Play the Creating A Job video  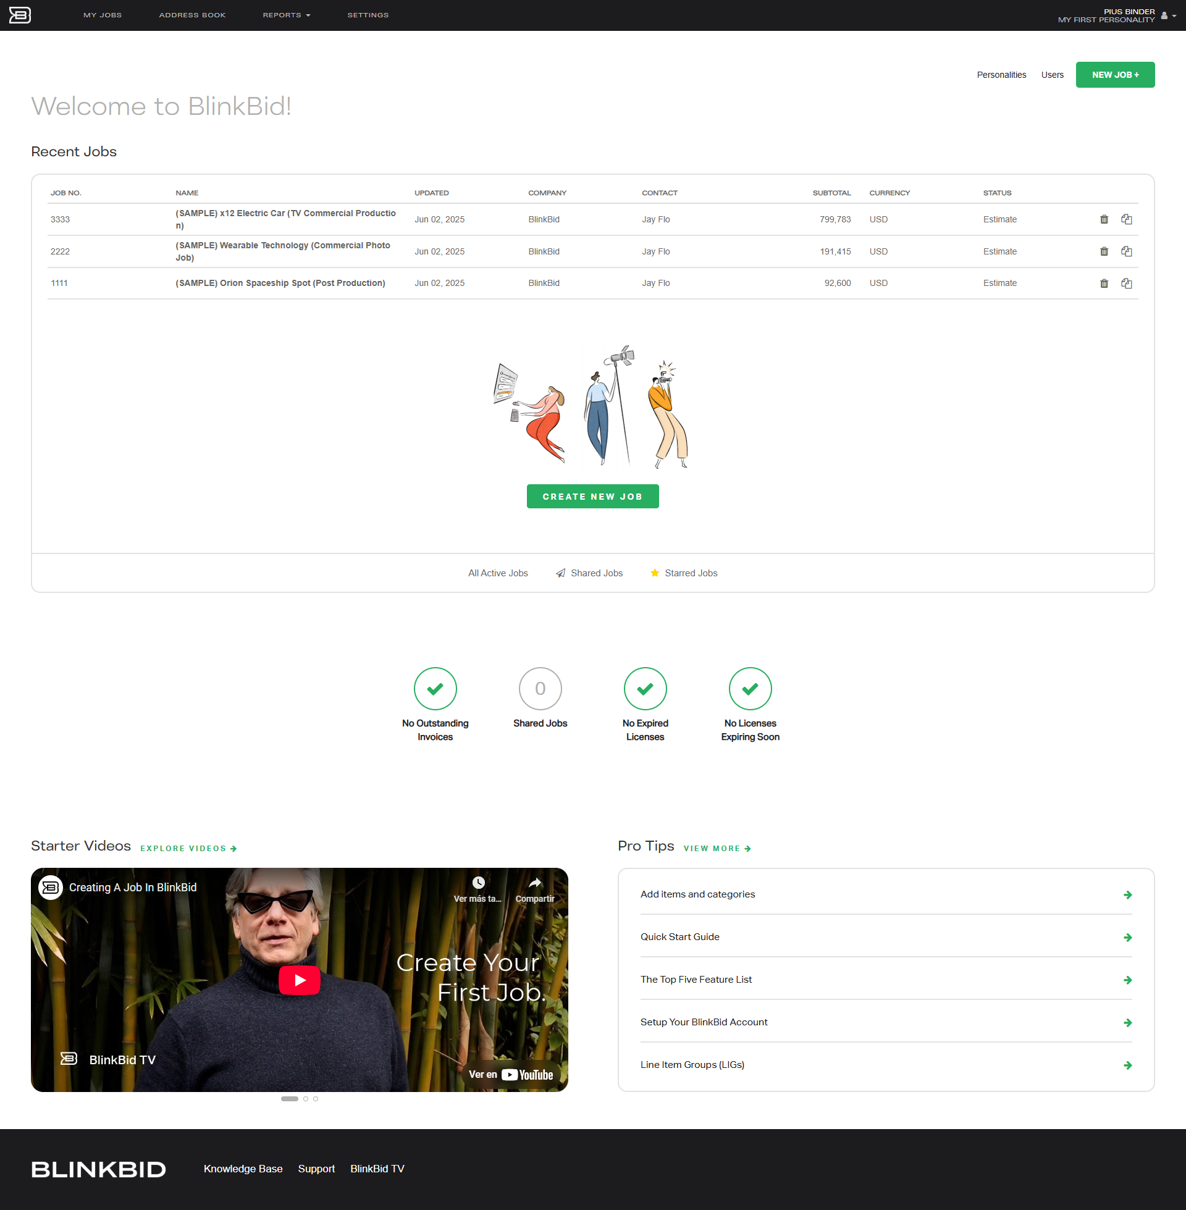[x=300, y=980]
